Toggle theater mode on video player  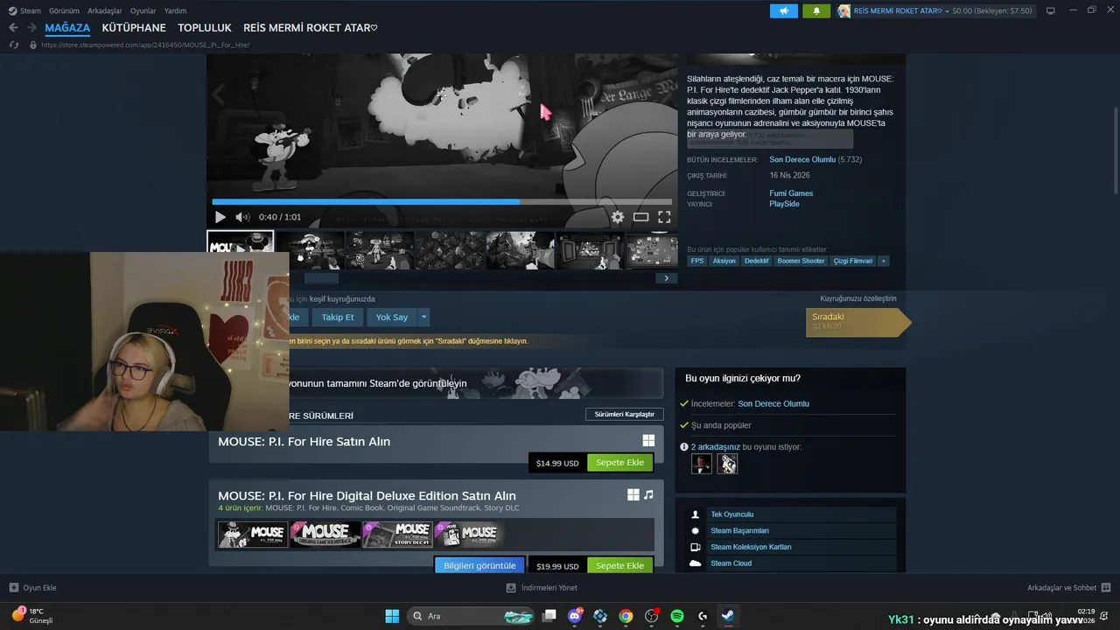point(640,217)
